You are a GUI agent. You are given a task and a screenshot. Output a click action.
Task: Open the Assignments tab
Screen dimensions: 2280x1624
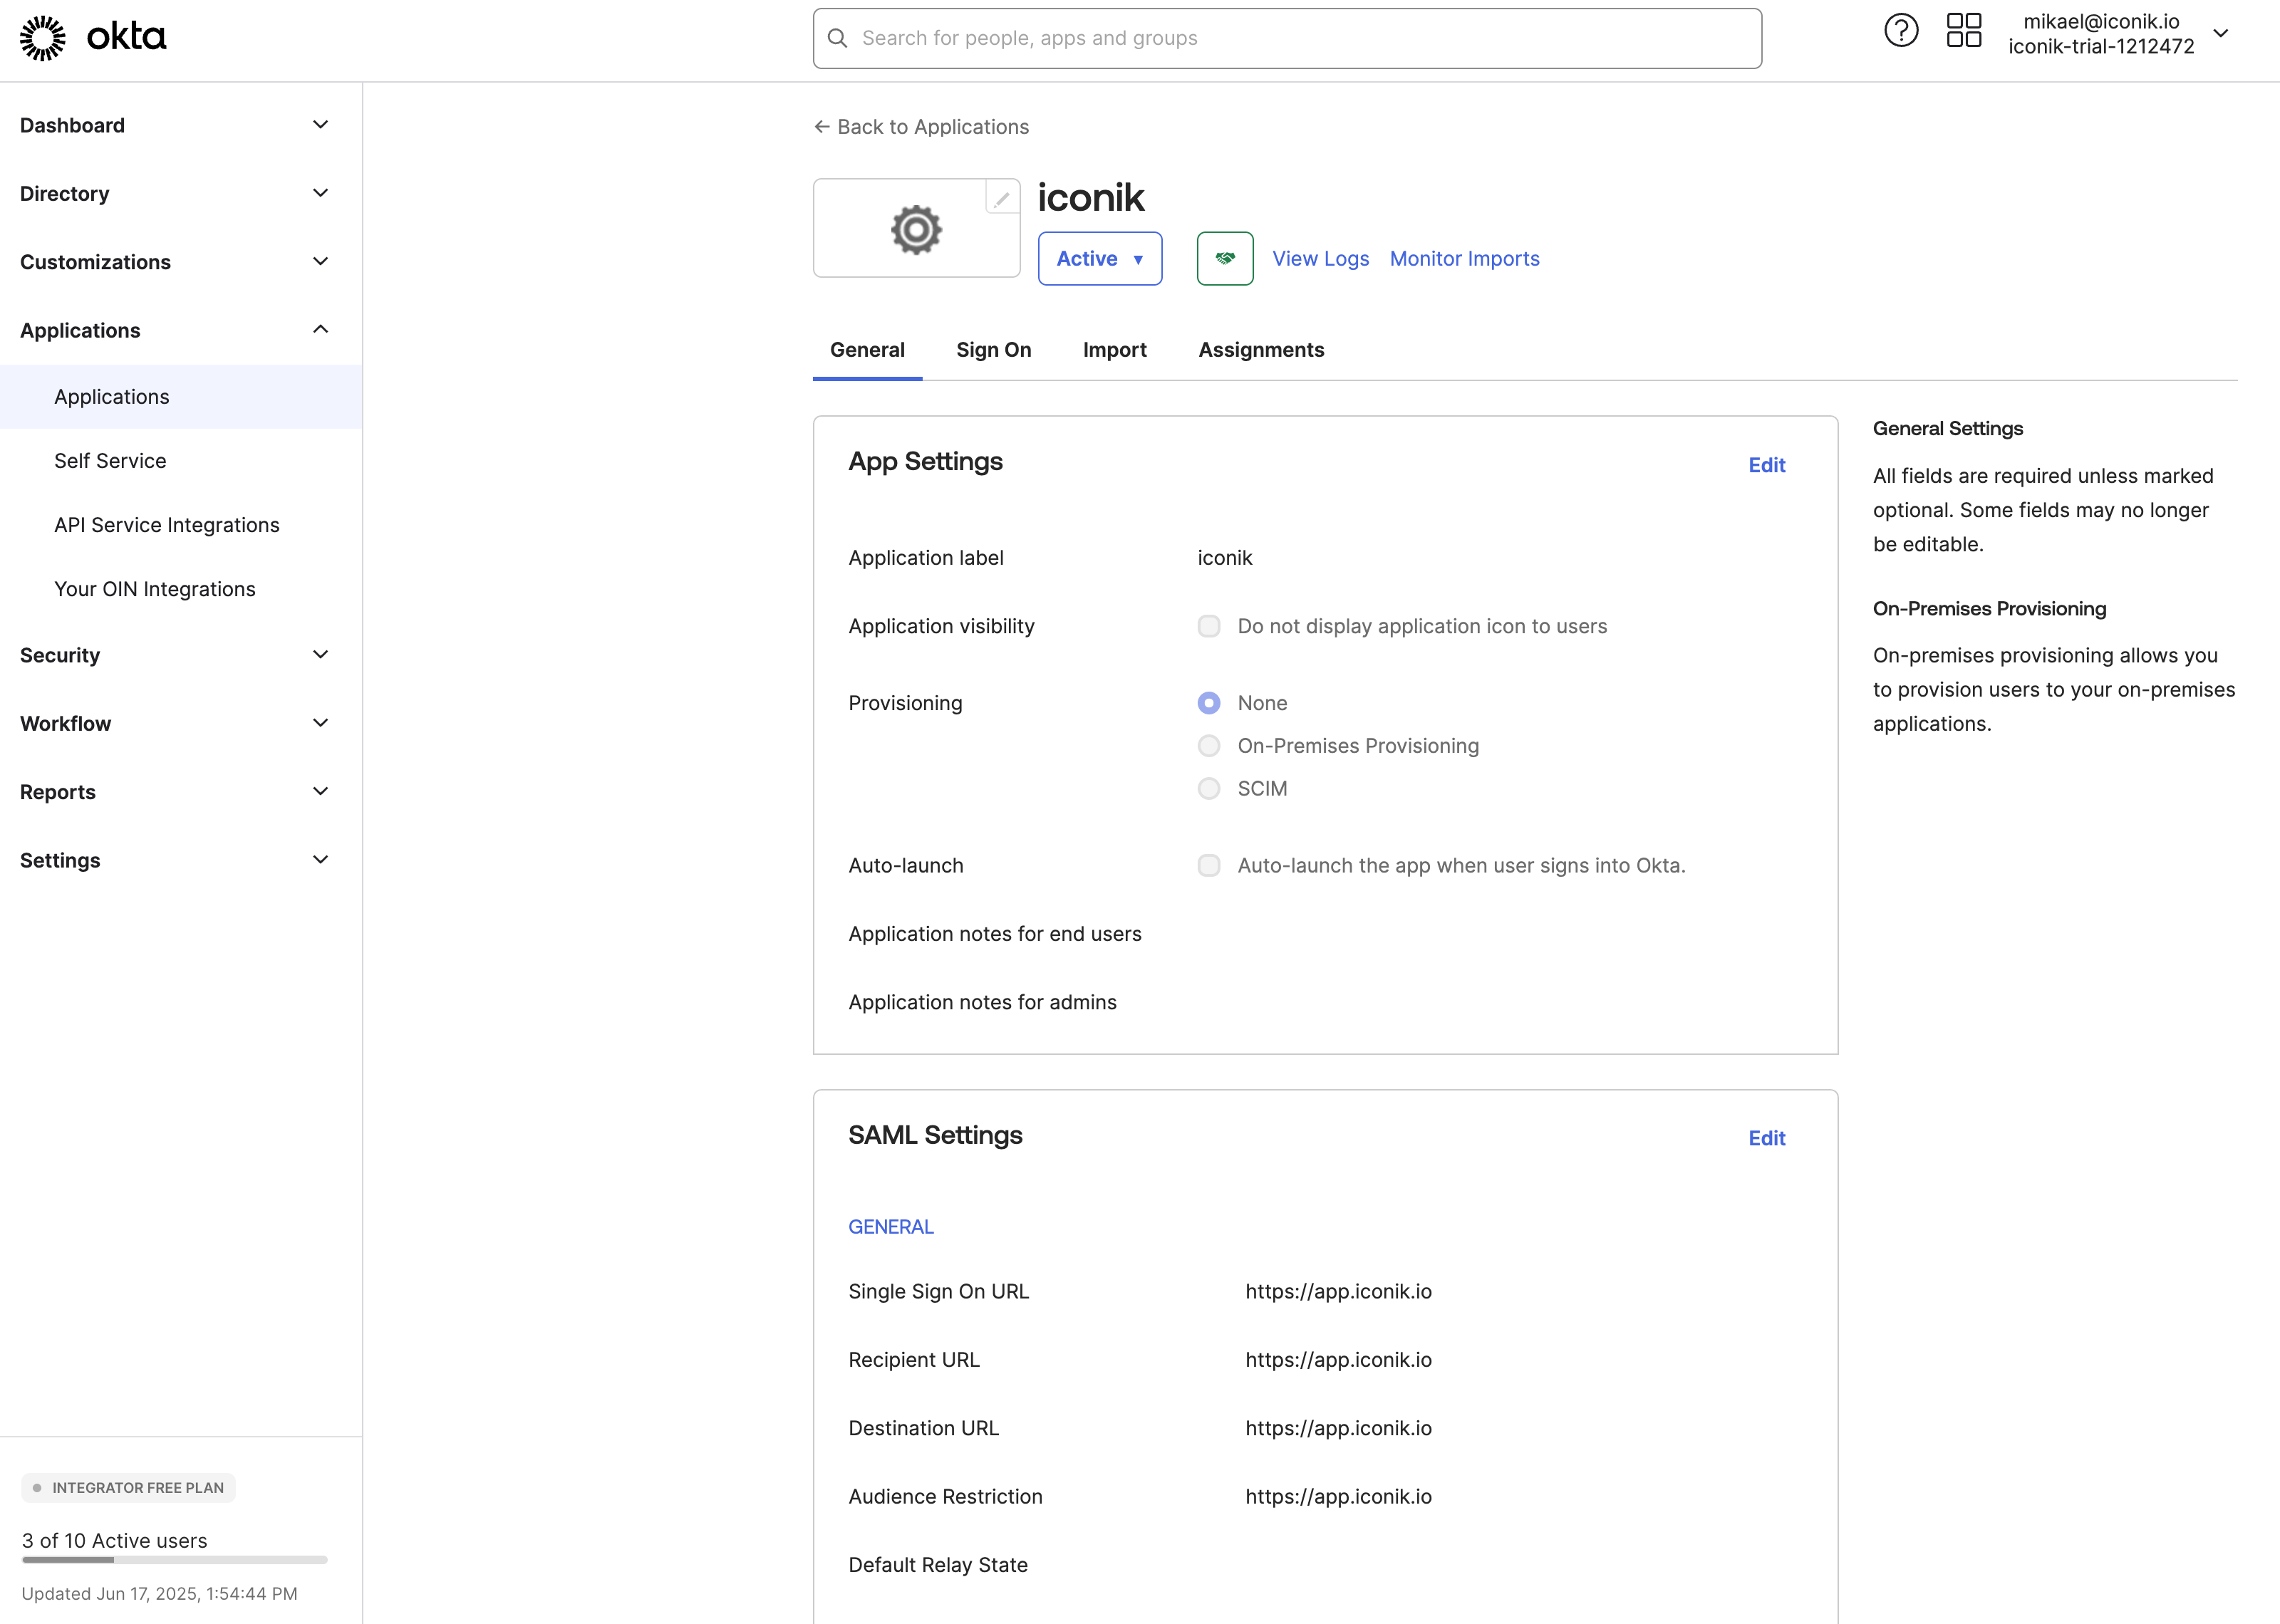click(x=1260, y=350)
